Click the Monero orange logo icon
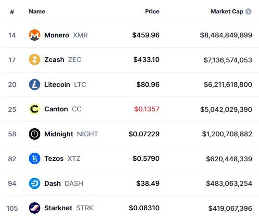 (35, 35)
